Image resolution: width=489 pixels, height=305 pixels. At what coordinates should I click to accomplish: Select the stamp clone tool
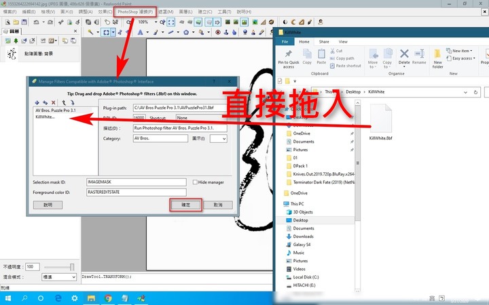click(x=225, y=32)
